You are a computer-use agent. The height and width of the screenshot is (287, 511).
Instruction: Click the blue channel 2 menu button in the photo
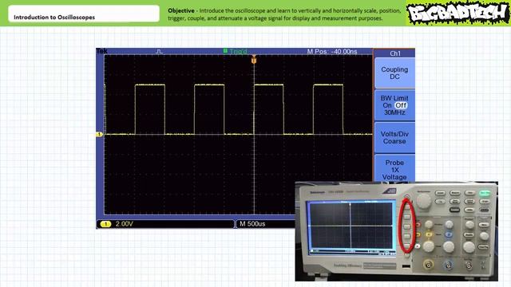click(x=449, y=234)
